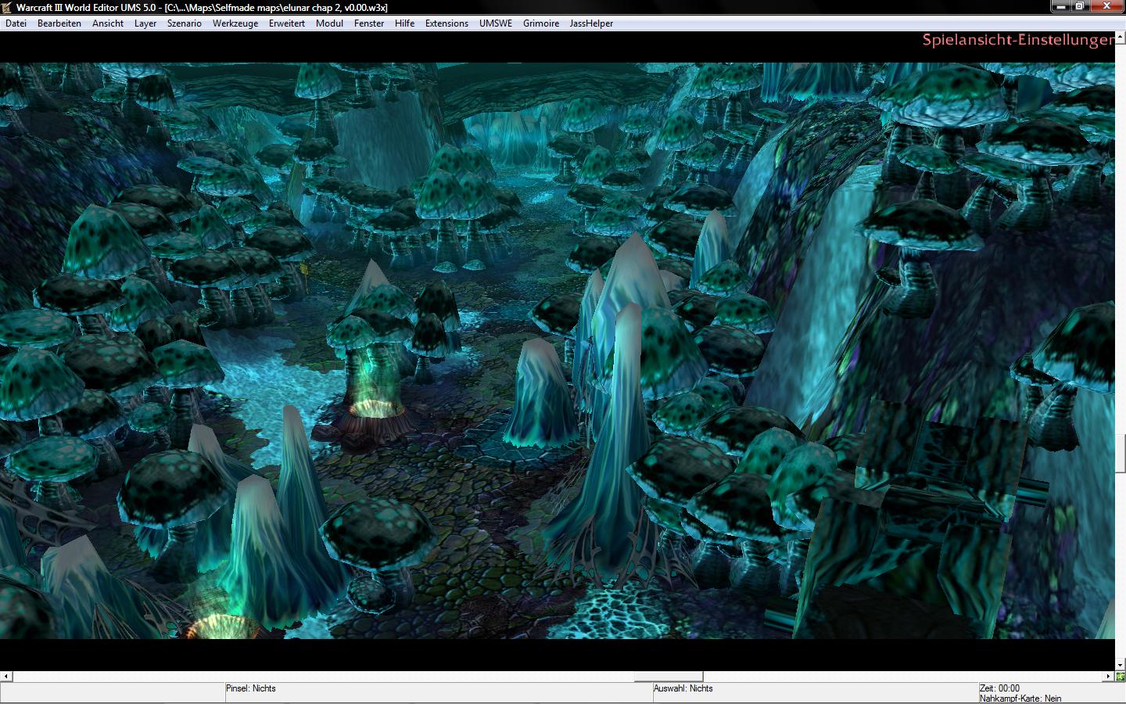Open the Fenster menu
Screen dimensions: 1126x704
pyautogui.click(x=369, y=23)
